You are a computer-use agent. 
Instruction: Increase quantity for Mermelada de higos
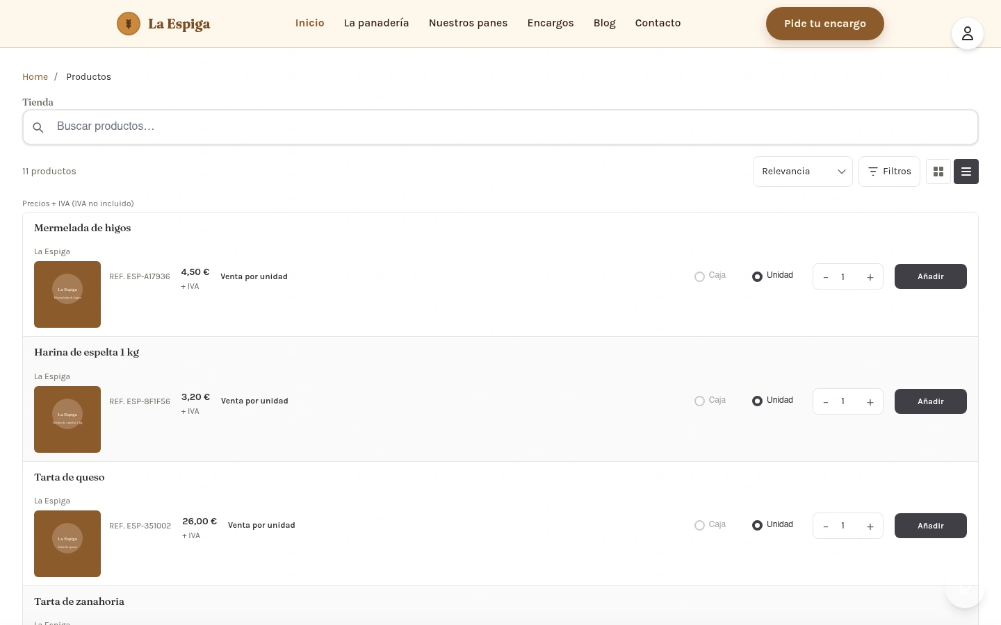[870, 277]
